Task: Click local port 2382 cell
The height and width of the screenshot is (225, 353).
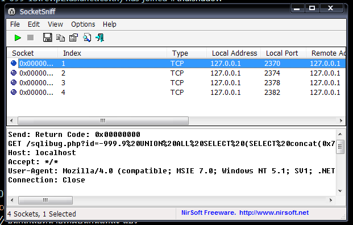Action: coord(272,93)
